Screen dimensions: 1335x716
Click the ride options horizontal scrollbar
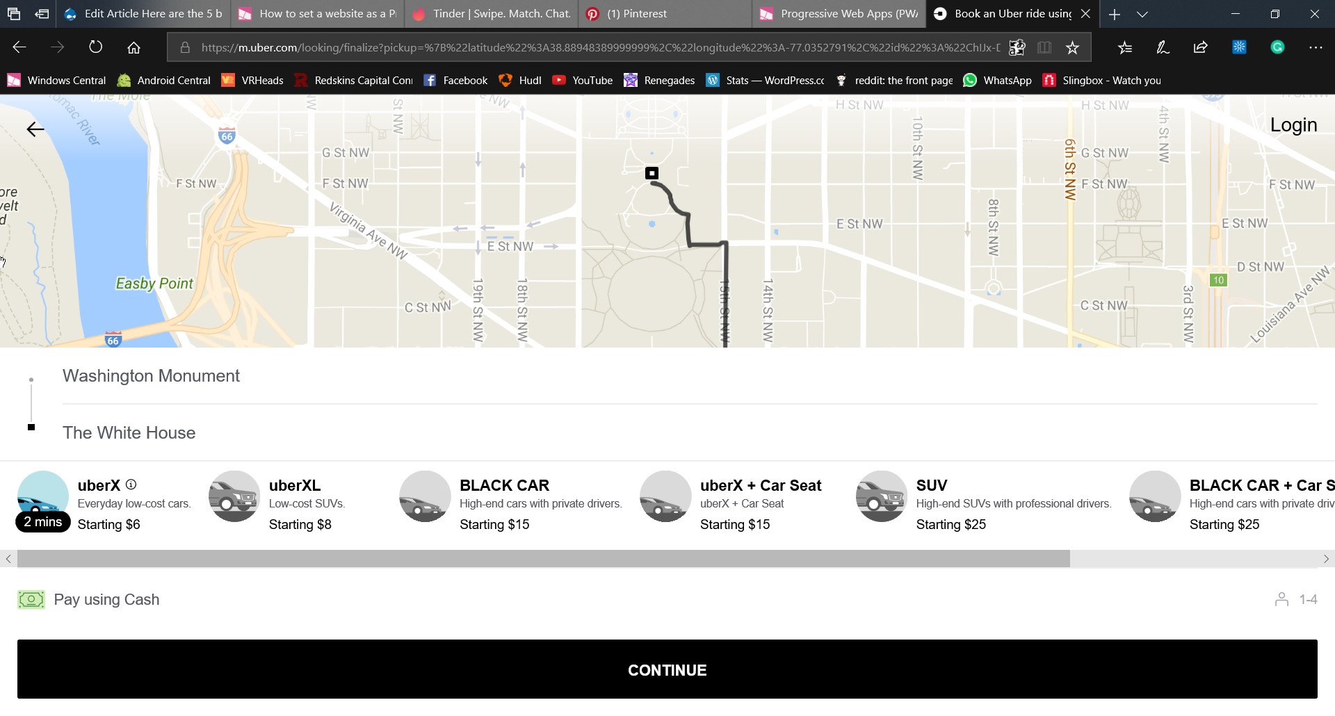pyautogui.click(x=542, y=559)
